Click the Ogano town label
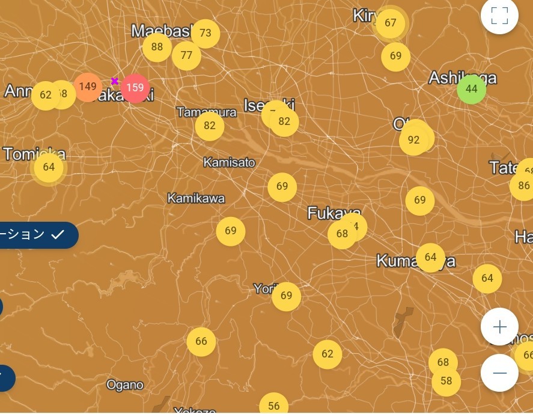This screenshot has width=533, height=414. click(125, 385)
